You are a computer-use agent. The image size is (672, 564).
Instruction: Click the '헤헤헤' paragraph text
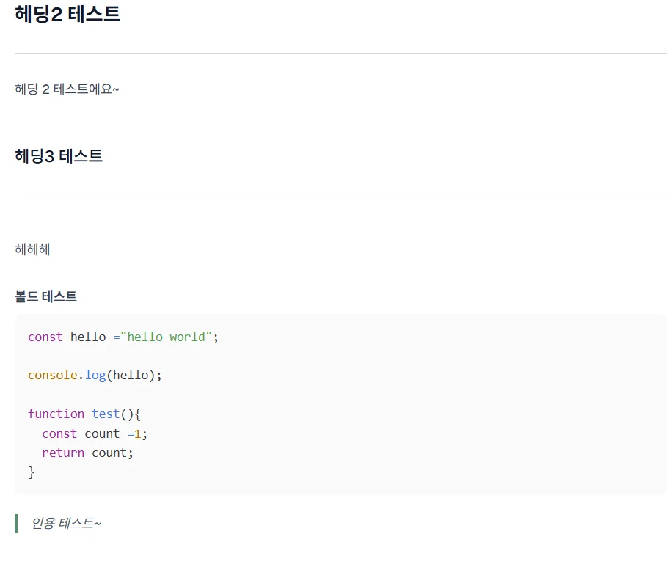(32, 249)
